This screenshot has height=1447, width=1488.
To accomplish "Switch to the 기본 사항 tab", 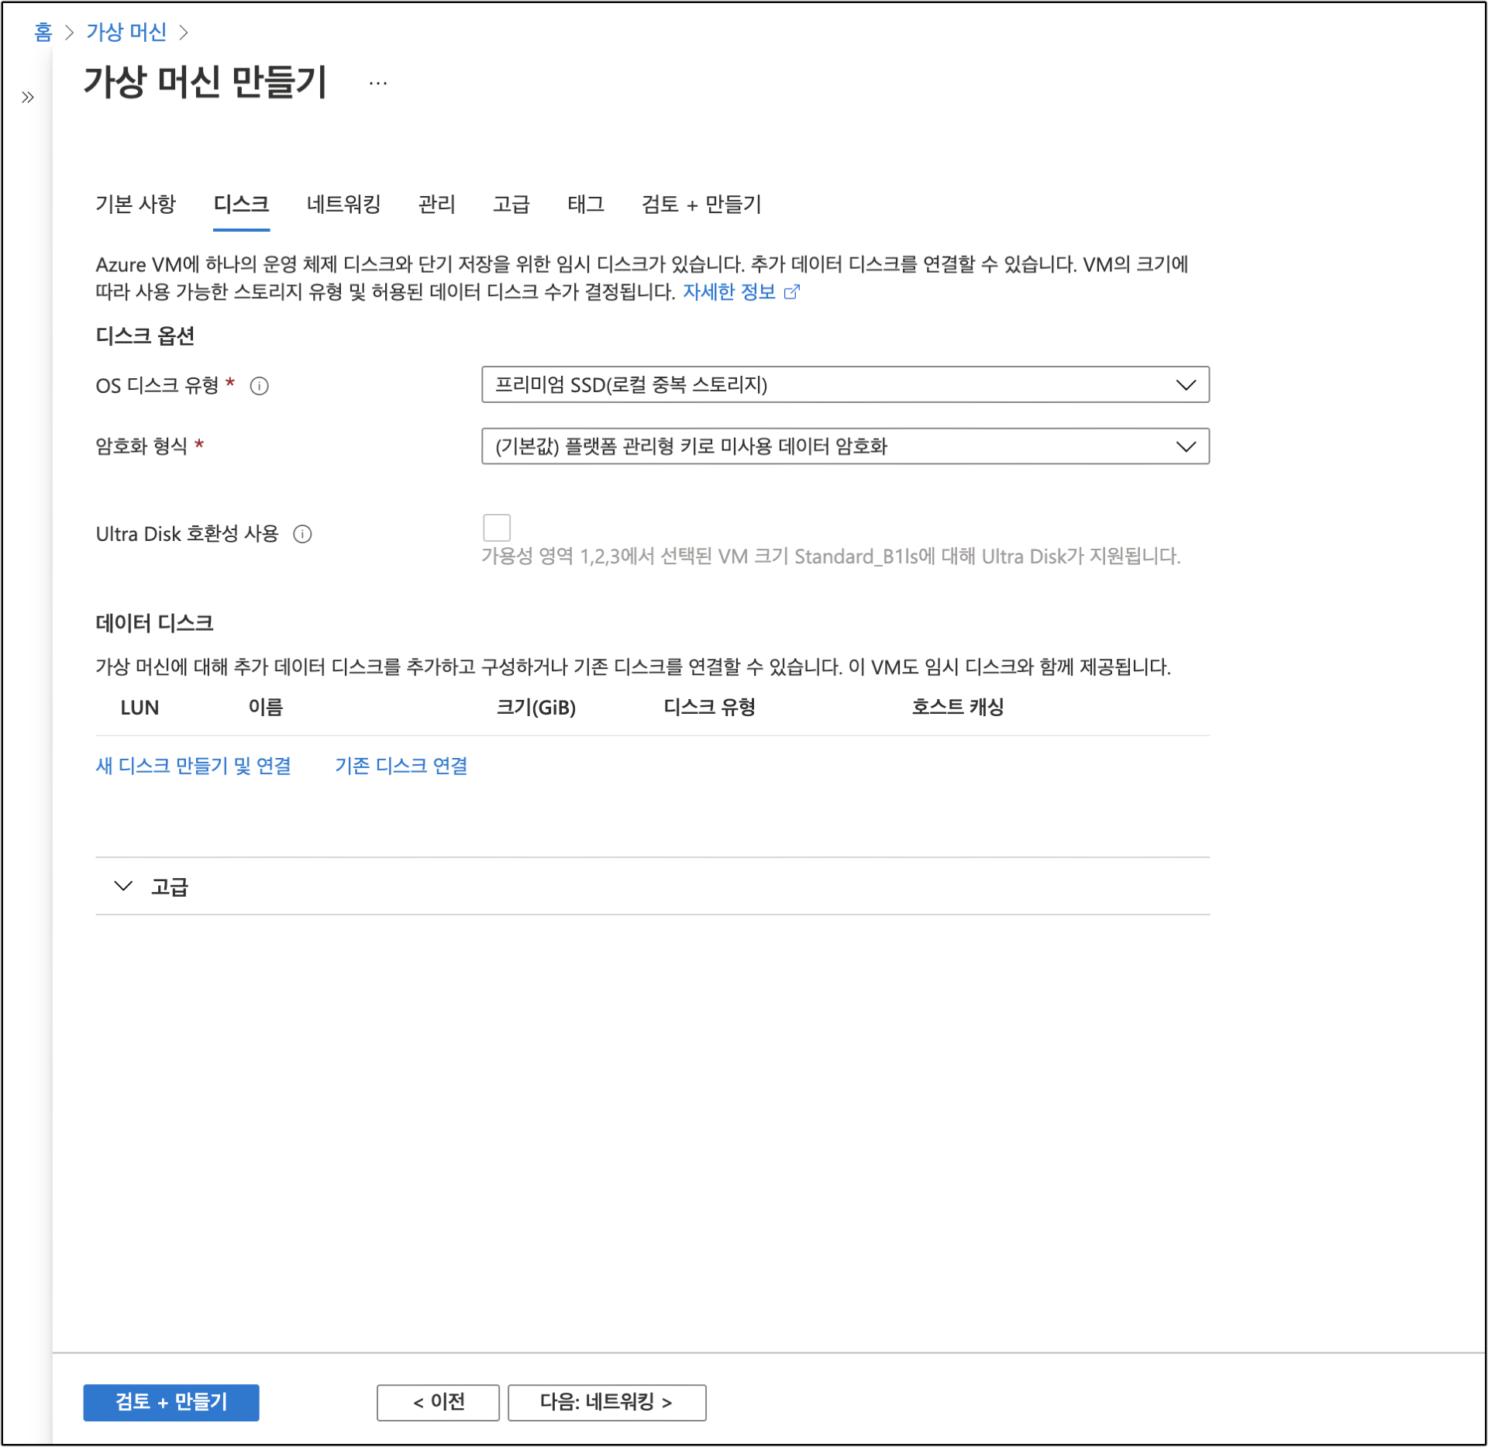I will [136, 204].
